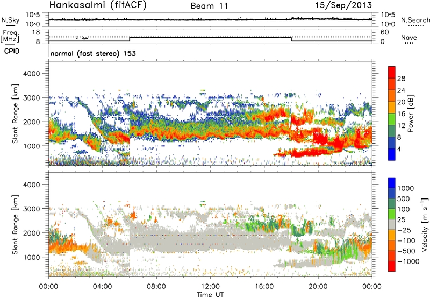Click the 'Freq. [MHz]' axis label
This screenshot has height=298, width=430.
pos(10,36)
